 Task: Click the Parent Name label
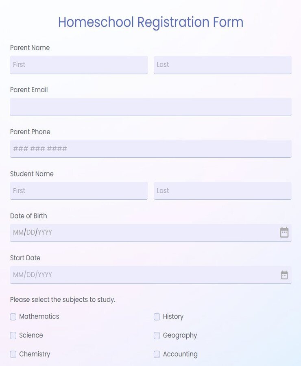tap(30, 48)
